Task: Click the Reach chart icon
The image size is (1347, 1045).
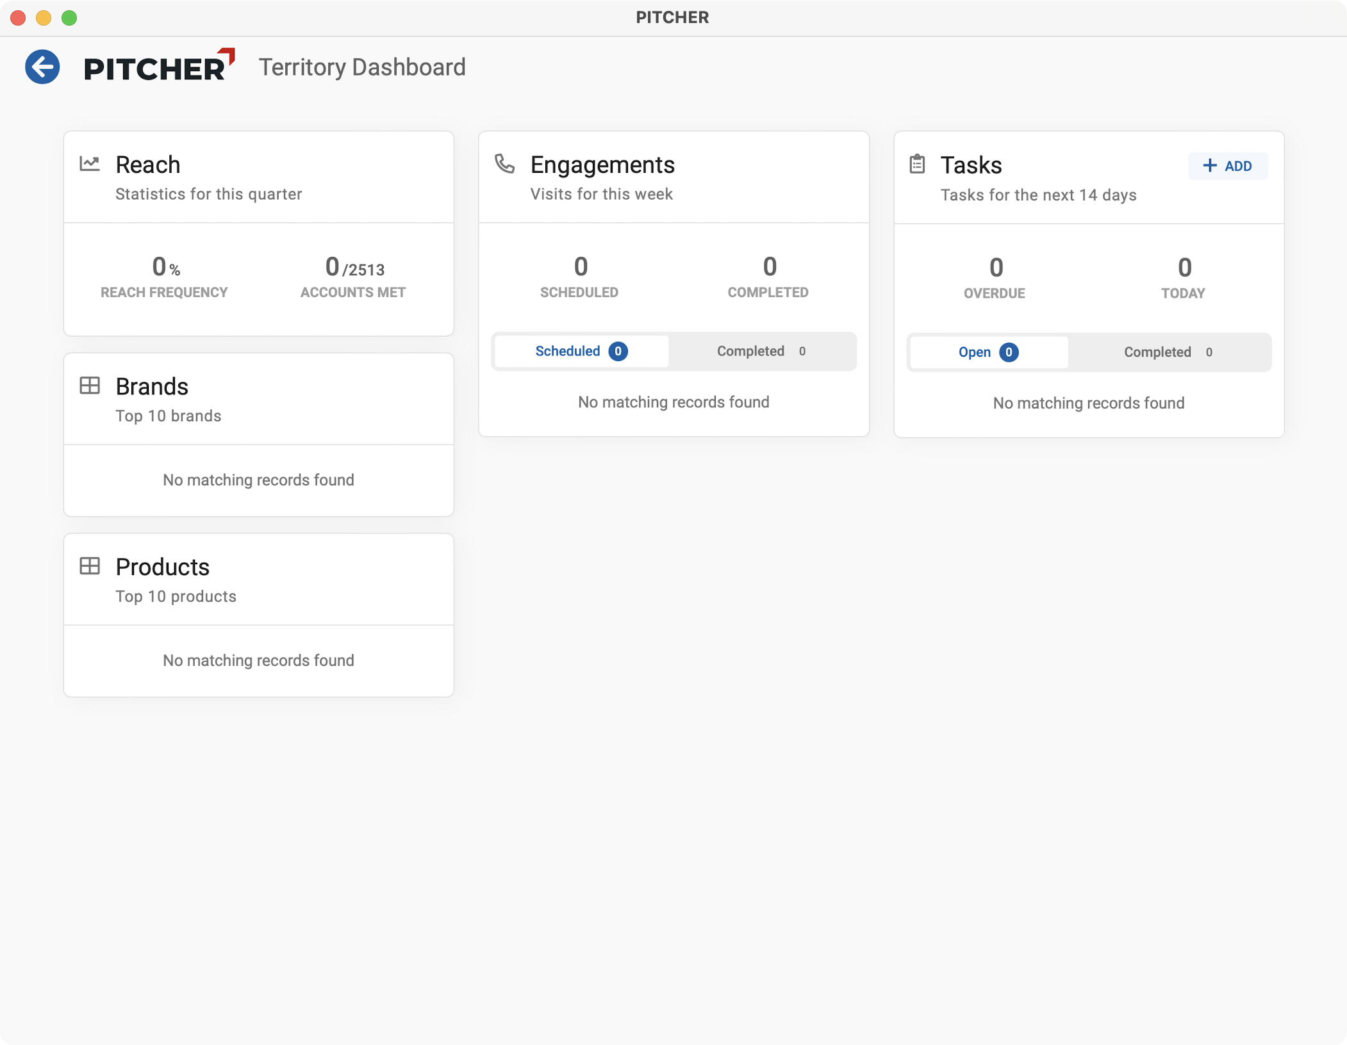Action: [90, 163]
